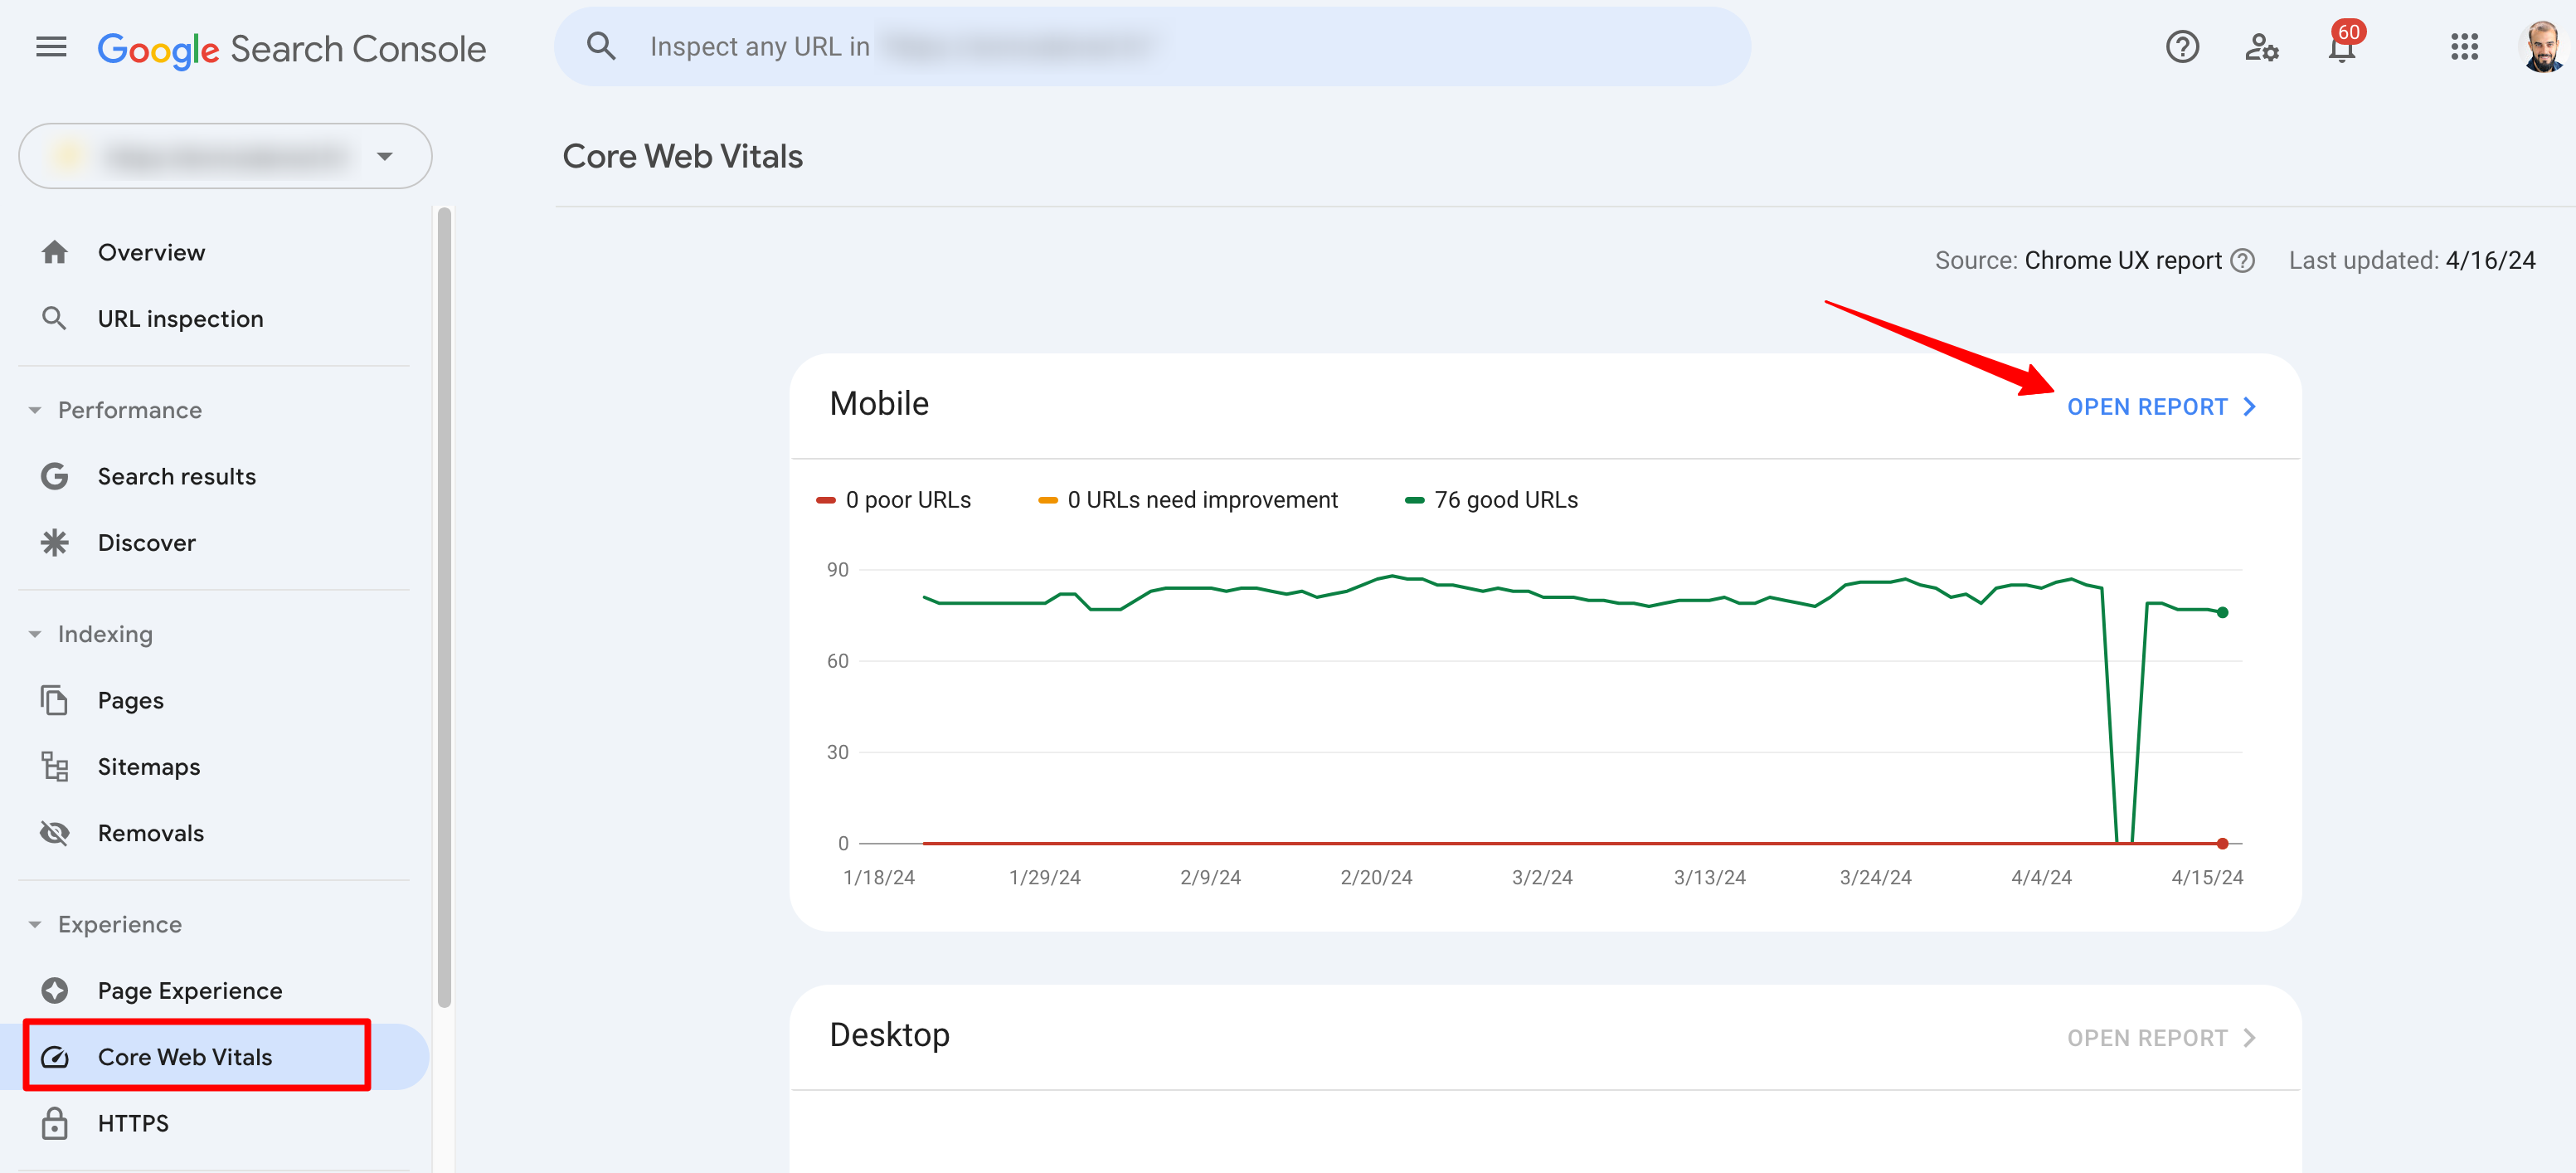Click the HTTPS padlock icon
Screen dimensions: 2576x1173
[x=55, y=1122]
